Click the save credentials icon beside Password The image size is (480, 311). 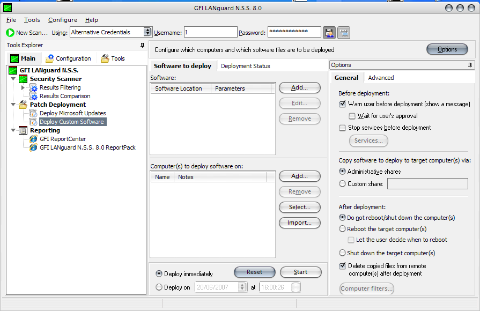point(329,33)
